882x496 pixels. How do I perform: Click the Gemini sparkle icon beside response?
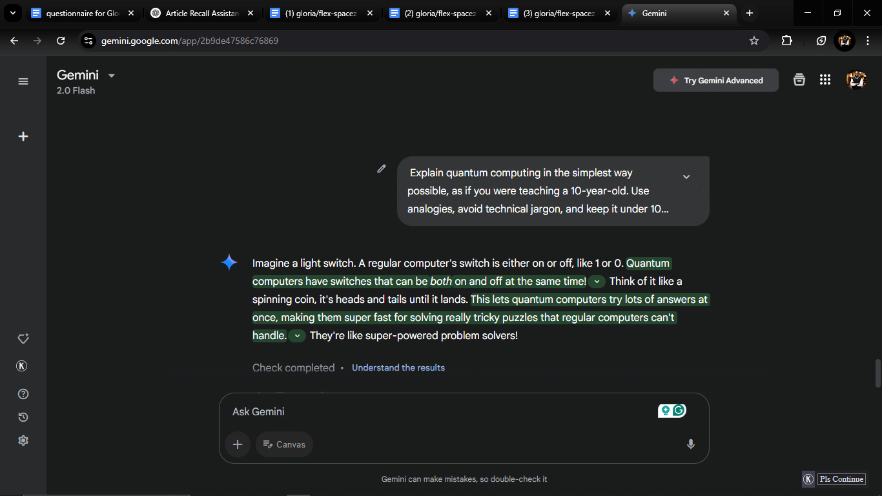(x=229, y=262)
